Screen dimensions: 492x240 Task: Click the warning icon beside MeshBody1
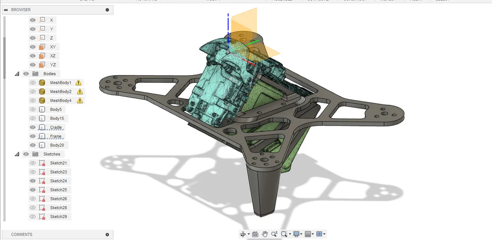point(78,82)
